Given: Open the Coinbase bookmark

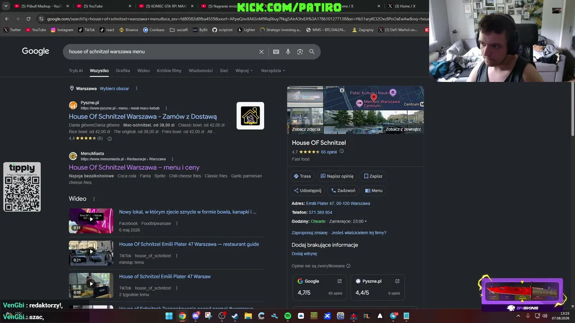Looking at the screenshot, I should pyautogui.click(x=154, y=30).
